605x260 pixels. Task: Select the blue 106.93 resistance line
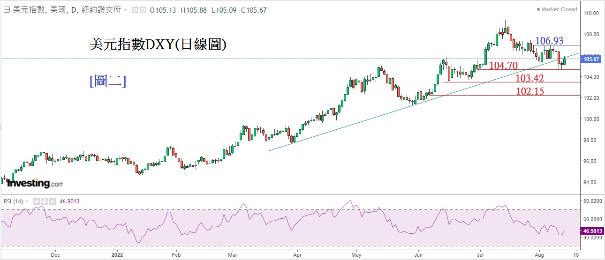pyautogui.click(x=549, y=41)
